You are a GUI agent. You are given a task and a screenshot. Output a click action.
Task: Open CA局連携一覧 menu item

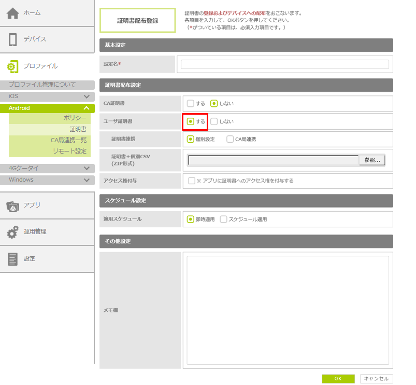tap(68, 140)
